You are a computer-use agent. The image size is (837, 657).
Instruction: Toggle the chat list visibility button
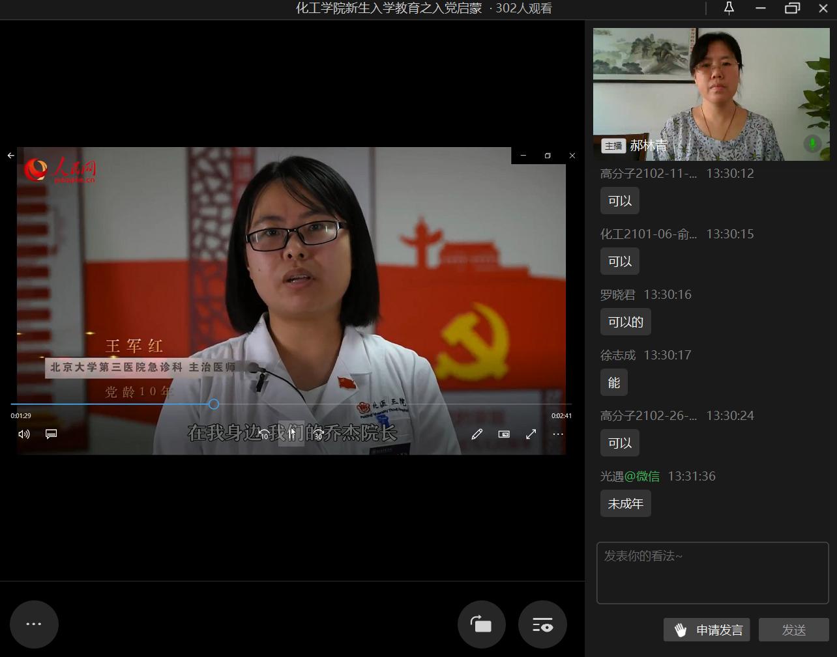542,624
